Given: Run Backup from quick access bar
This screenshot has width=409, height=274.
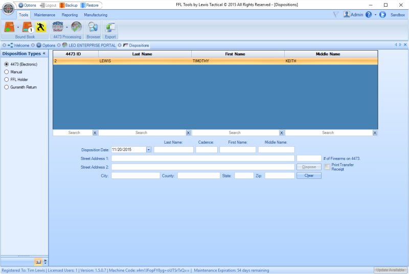Looking at the screenshot, I should pos(69,5).
